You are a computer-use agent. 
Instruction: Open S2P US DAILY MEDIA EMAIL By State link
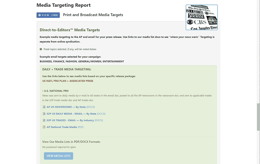coord(71,114)
